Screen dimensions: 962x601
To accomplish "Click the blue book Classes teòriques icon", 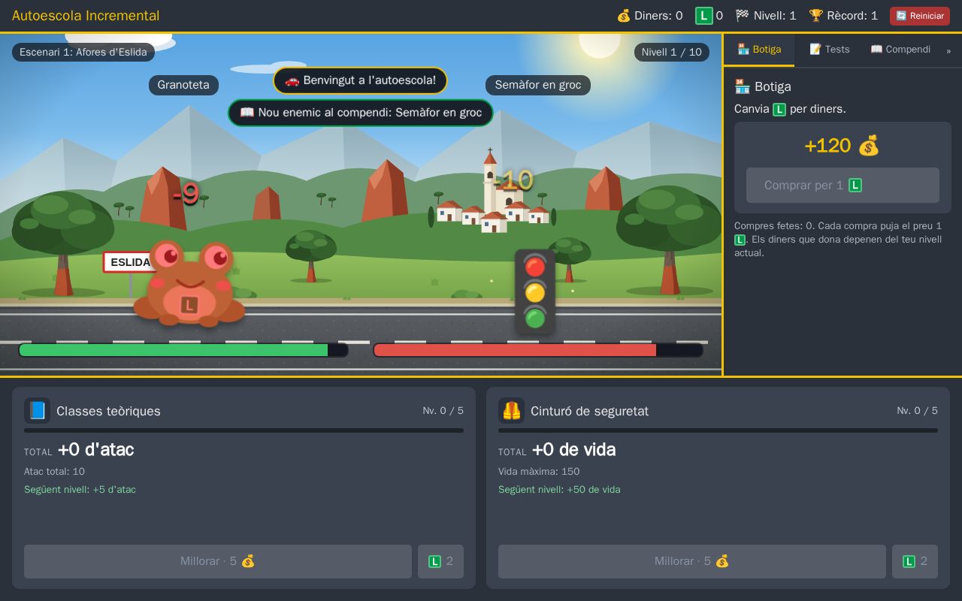I will click(38, 411).
